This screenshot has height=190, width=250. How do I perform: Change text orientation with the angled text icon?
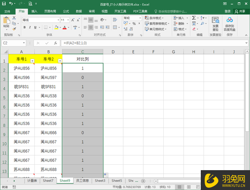tap(102, 20)
